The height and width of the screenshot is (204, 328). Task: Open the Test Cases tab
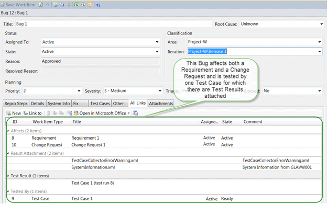pyautogui.click(x=100, y=104)
